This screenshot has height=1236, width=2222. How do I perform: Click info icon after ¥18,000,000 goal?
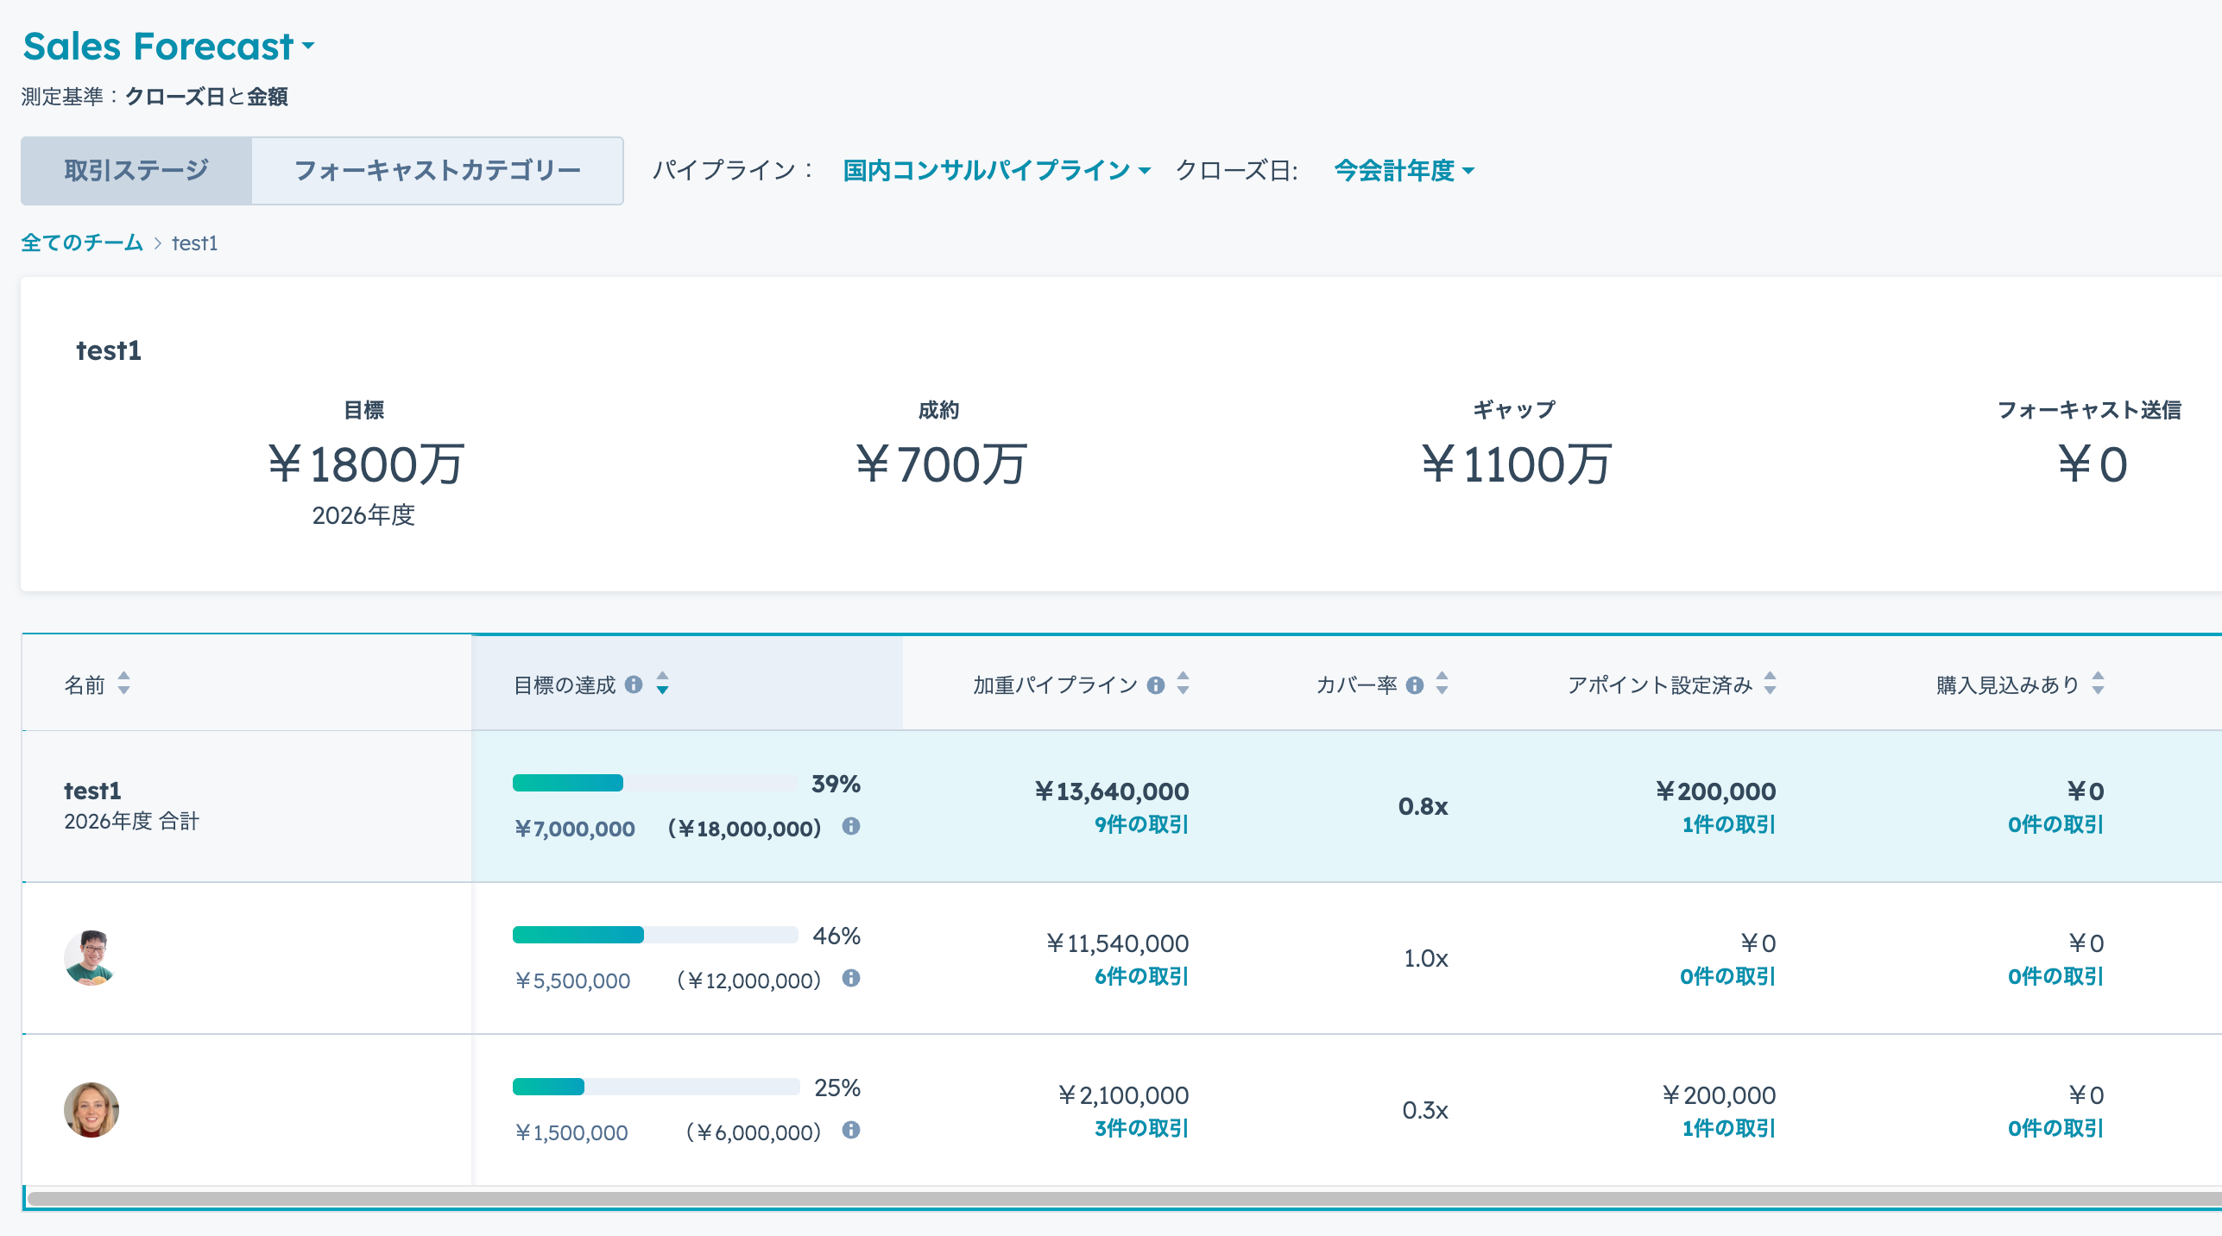click(x=851, y=826)
